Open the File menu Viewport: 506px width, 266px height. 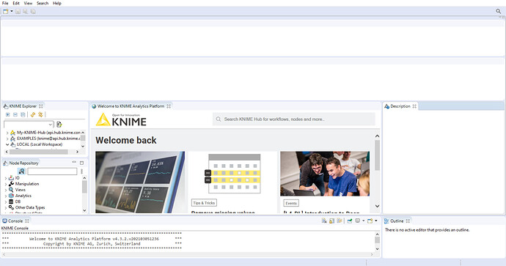[5, 3]
